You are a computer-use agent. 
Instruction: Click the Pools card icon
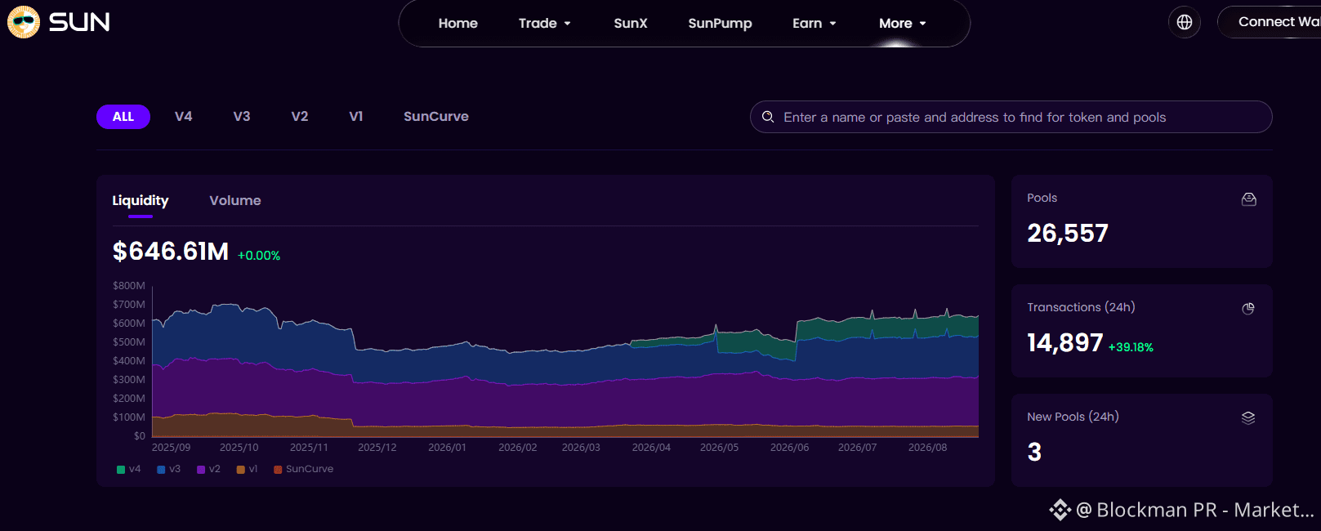pos(1248,199)
